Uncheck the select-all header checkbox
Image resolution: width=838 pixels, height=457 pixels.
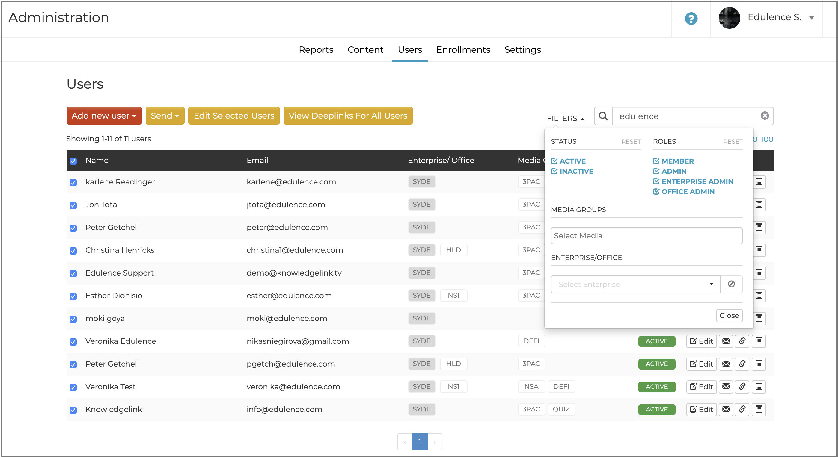tap(73, 161)
